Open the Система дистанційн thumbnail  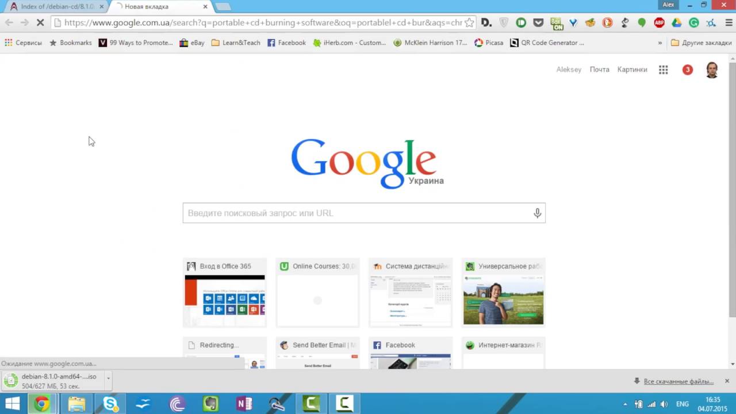tap(411, 293)
